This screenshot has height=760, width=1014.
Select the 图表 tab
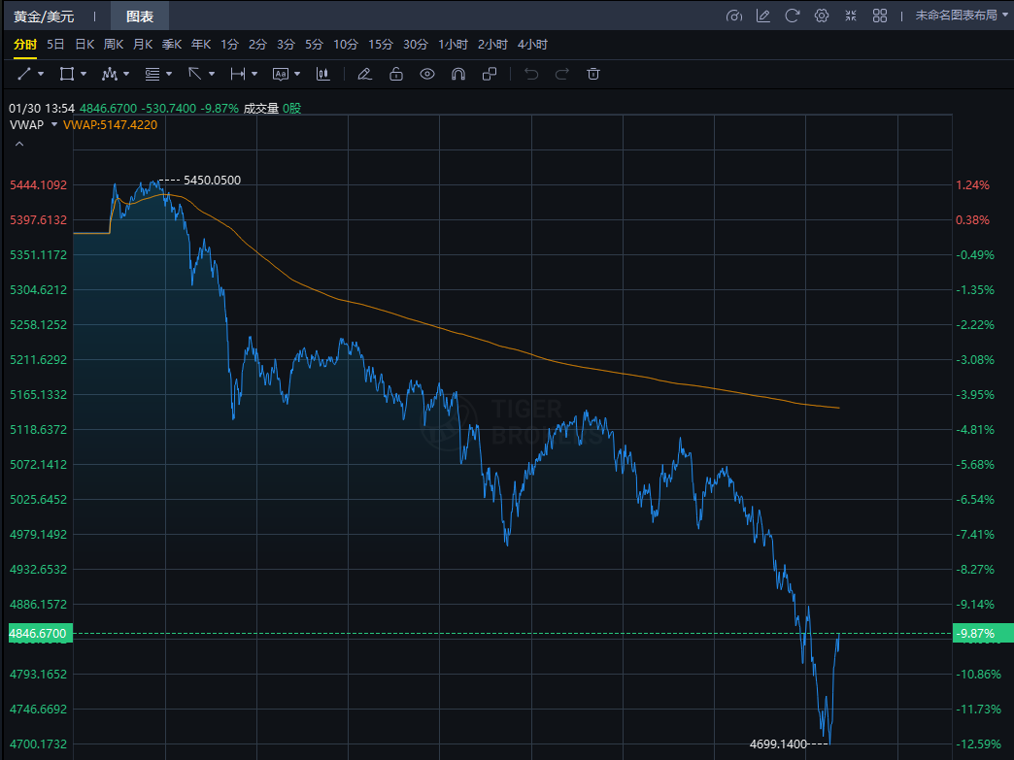140,16
